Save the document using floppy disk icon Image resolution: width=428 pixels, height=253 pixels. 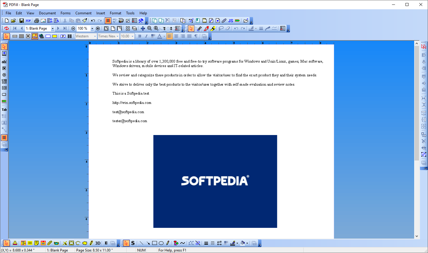pyautogui.click(x=22, y=21)
